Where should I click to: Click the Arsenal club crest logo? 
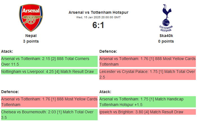31,18
